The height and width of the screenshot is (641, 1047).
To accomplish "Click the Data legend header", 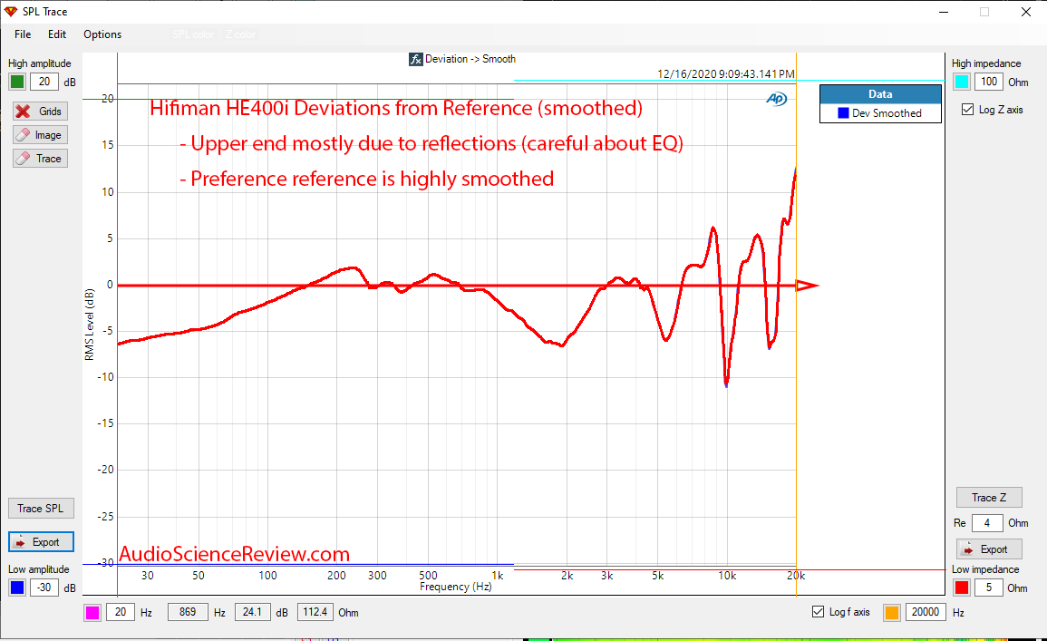I will [880, 94].
